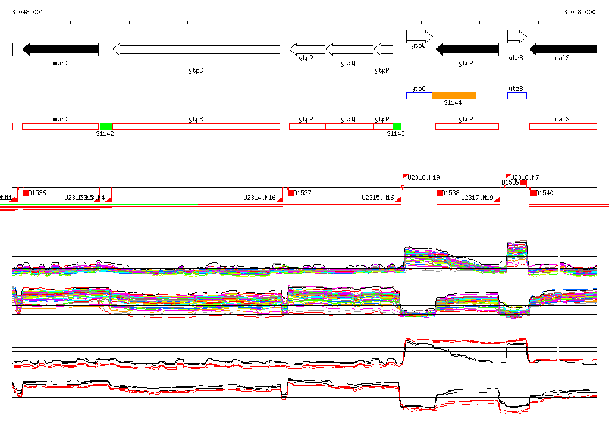Viewport: 609px width, 425px height.
Task: Click the S1144 label text
Action: point(453,102)
